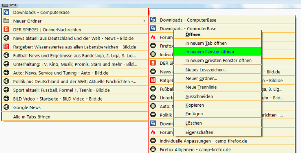Click Alle in Tabs öffnen
Viewport: 301px width, 153px height.
pos(75,116)
